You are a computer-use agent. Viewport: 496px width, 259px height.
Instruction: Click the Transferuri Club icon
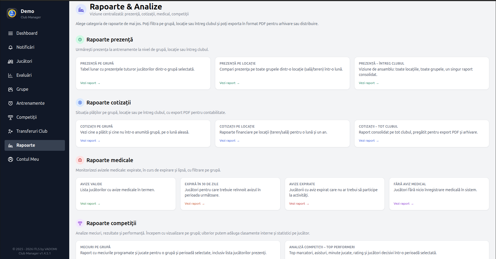(11, 131)
